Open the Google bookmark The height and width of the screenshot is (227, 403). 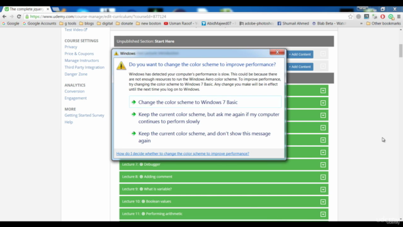11,23
